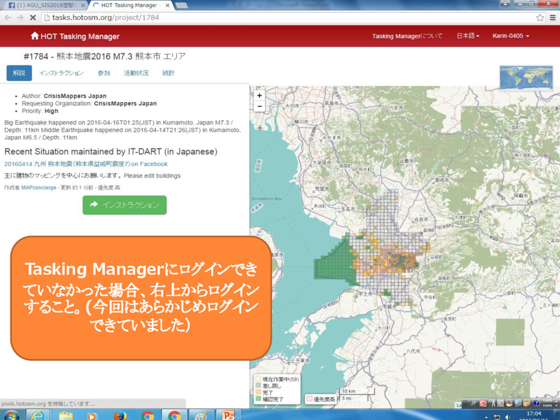
Task: Open the 統計 tab
Action: coord(168,73)
